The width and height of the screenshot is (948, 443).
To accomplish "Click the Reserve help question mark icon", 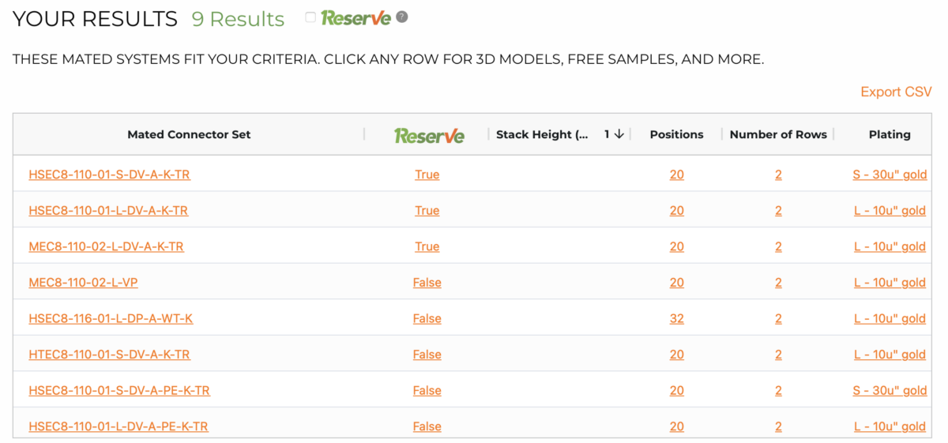I will pos(402,17).
